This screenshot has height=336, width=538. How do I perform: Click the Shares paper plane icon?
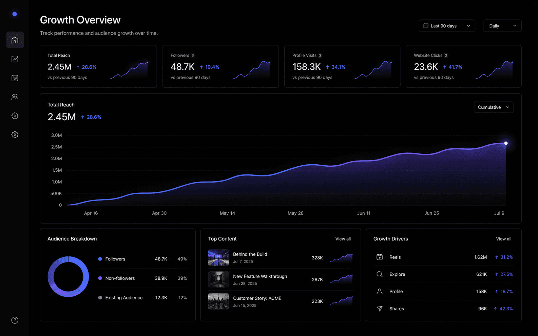click(380, 309)
